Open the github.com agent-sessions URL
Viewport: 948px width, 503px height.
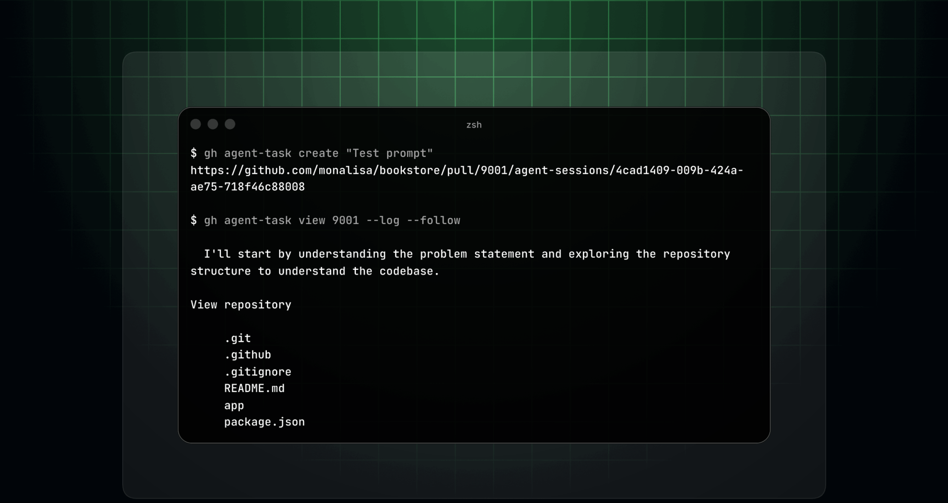[x=466, y=171]
